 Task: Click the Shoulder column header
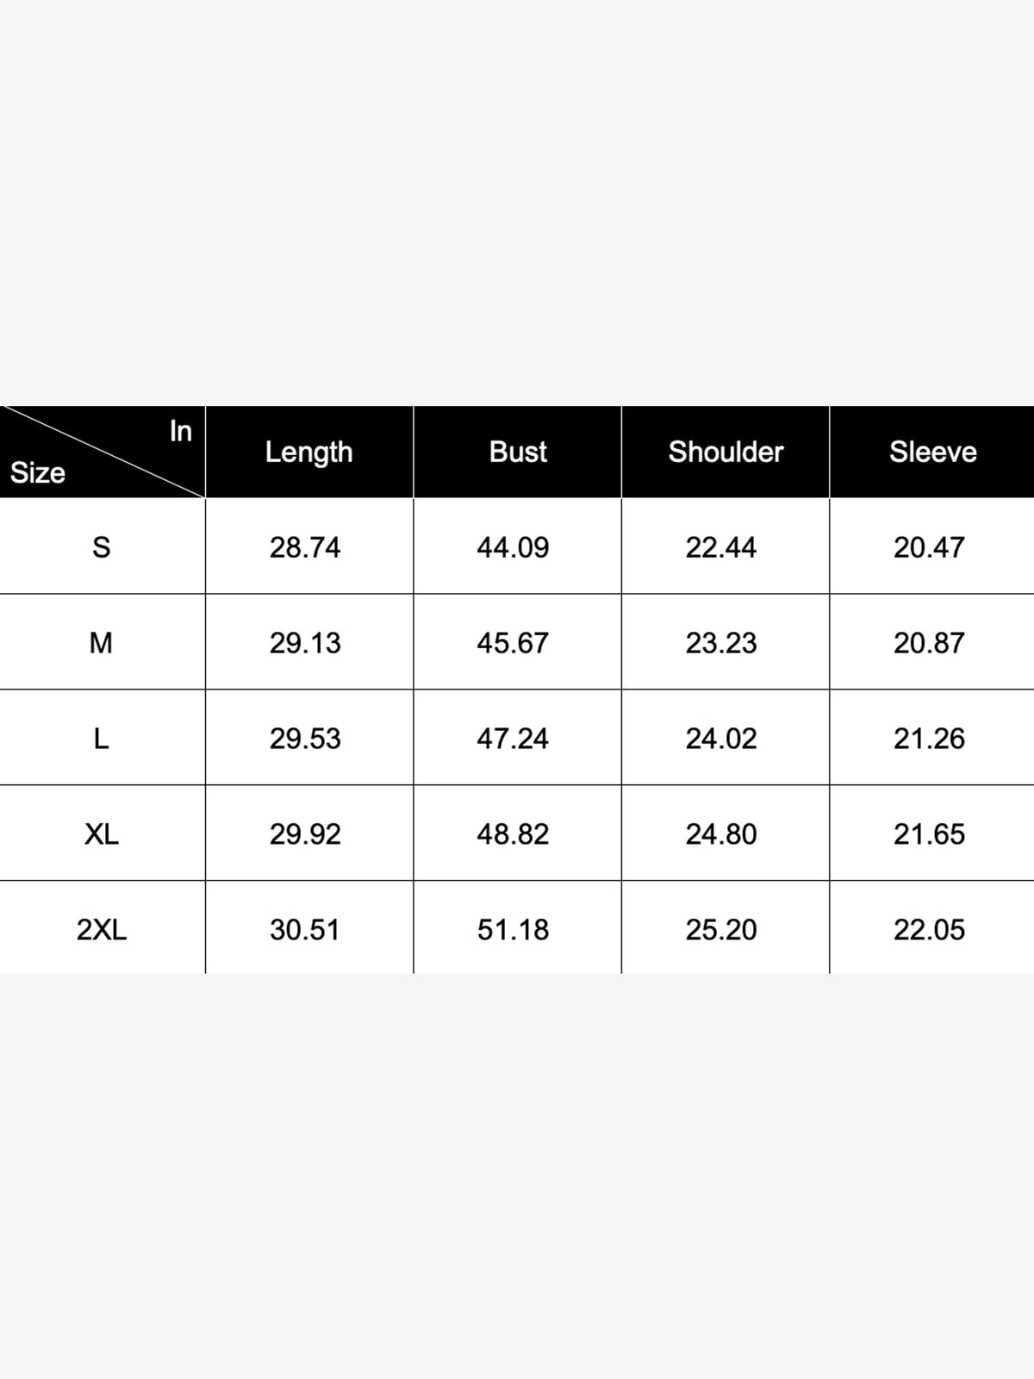[x=726, y=452]
